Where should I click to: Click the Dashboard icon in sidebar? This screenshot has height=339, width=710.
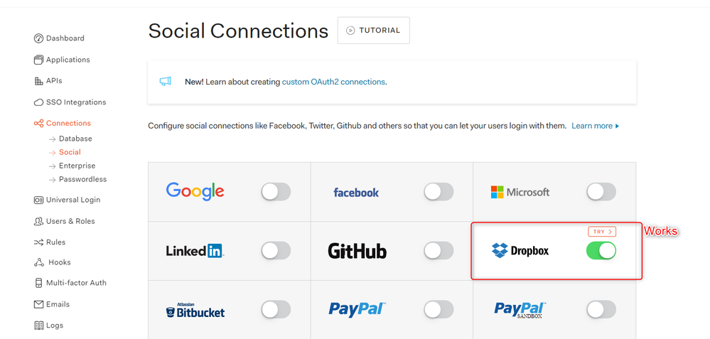pos(38,38)
